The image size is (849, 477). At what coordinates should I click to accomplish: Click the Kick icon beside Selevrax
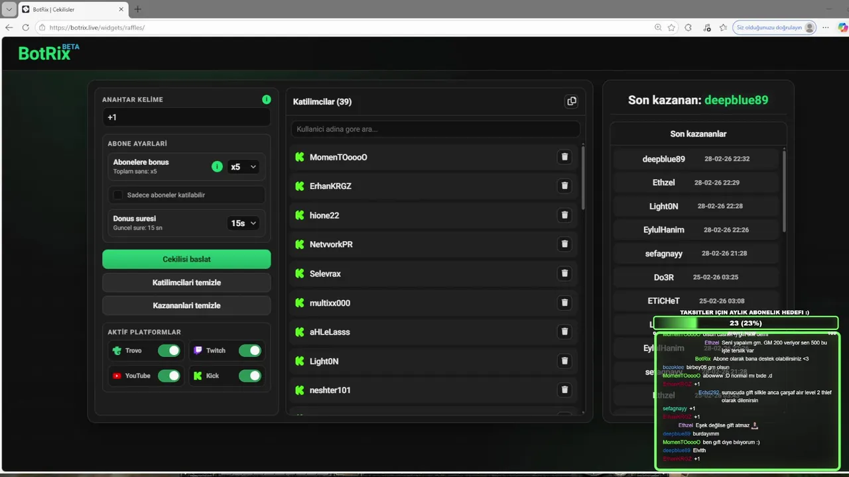(x=300, y=274)
